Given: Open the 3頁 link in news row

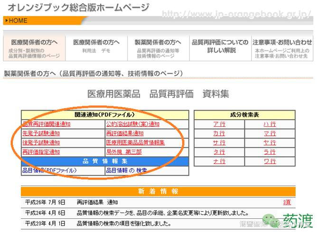Looking at the screenshot, I should 287,202.
